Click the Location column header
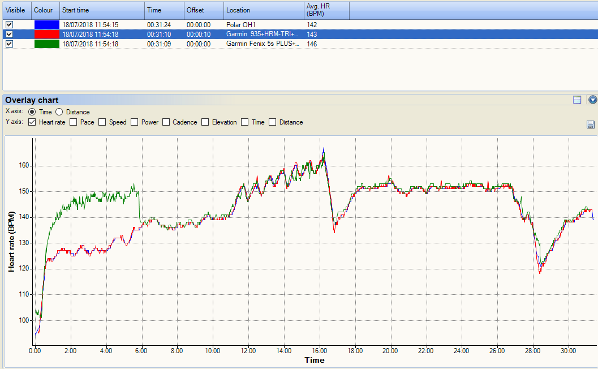The image size is (598, 369). pos(264,10)
